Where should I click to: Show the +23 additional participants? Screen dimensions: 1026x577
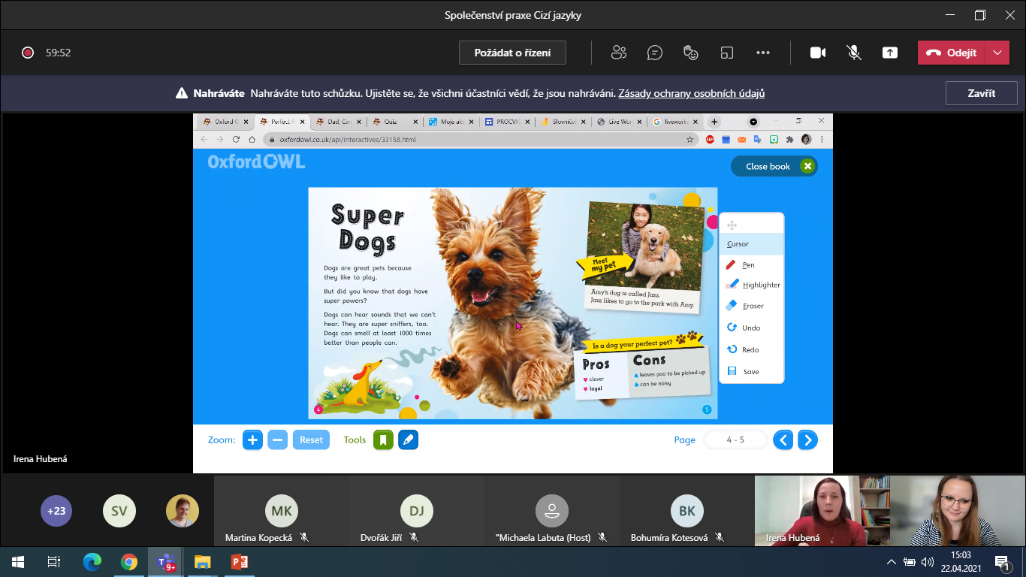(x=56, y=511)
